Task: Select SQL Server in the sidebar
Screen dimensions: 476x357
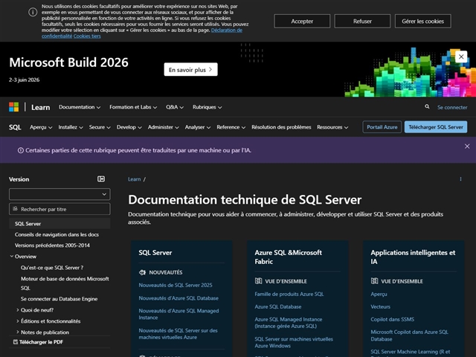Action: (59, 223)
